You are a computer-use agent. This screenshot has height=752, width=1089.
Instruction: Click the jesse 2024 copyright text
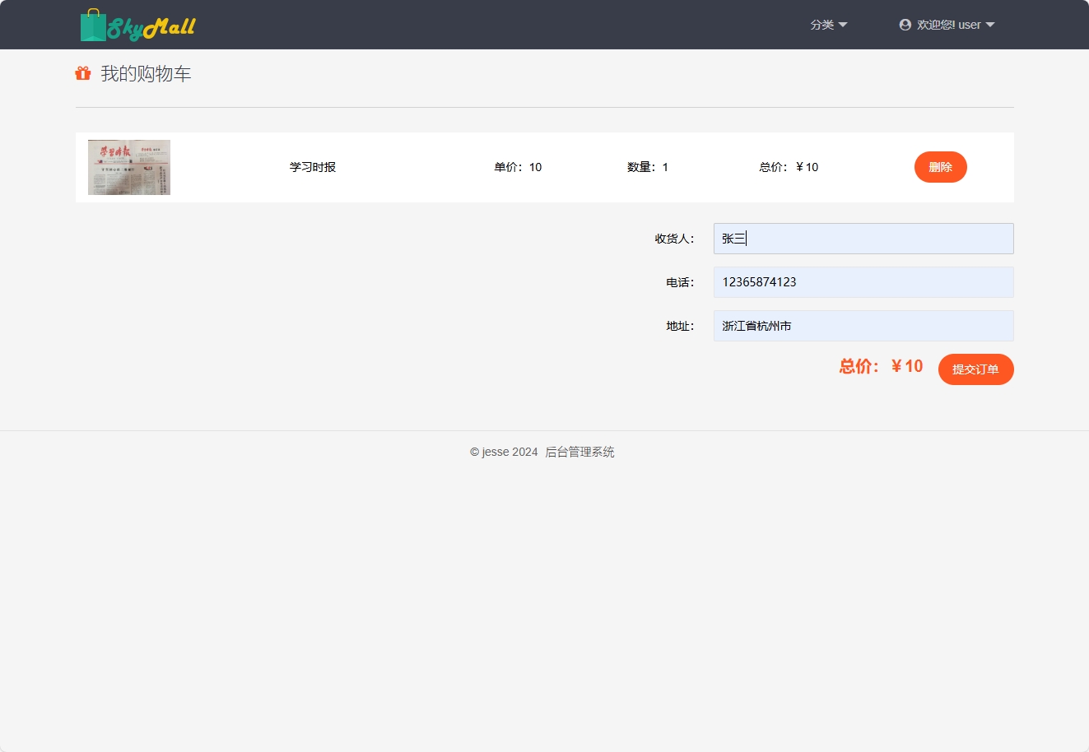tap(503, 452)
